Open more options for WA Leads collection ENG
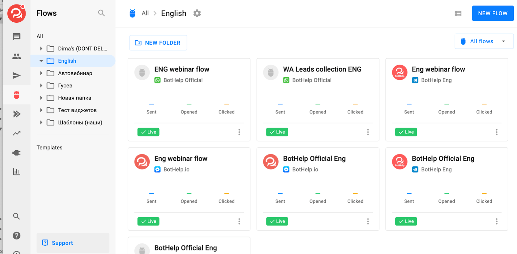 click(368, 132)
